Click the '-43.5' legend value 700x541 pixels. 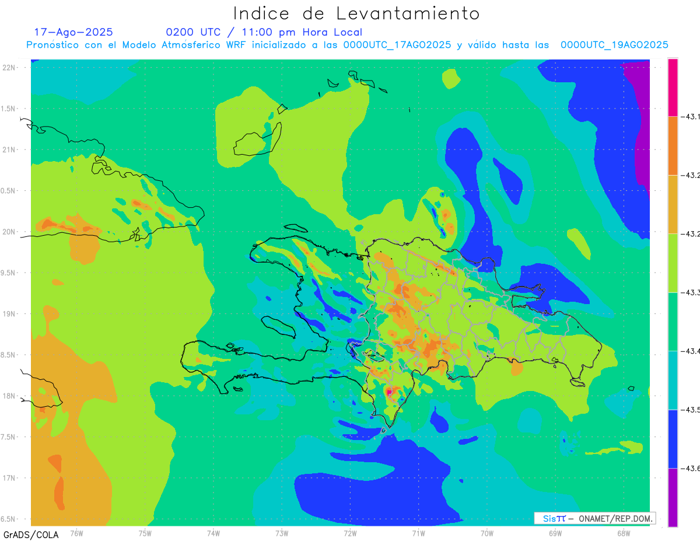(x=690, y=410)
